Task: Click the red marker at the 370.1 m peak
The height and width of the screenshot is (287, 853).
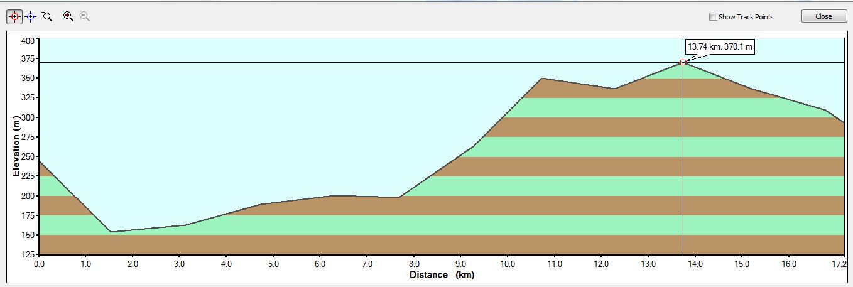Action: [683, 62]
